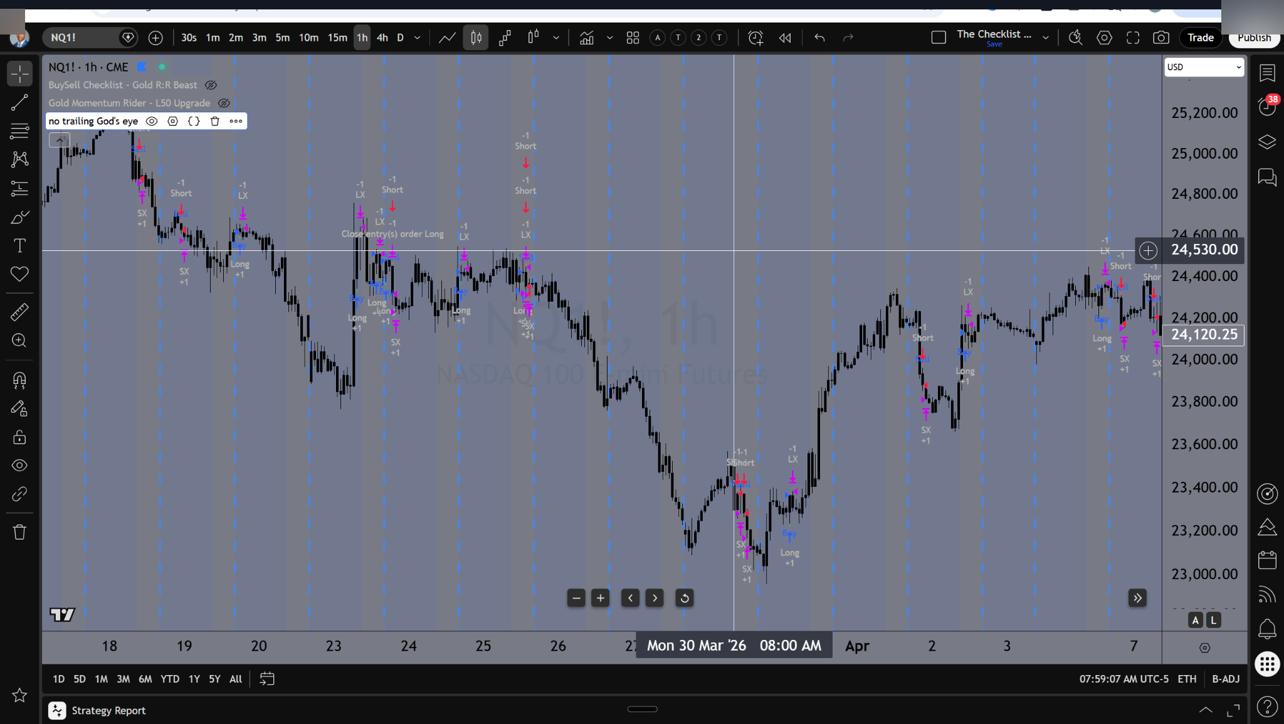Viewport: 1284px width, 724px height.
Task: Toggle visibility of Gold Momentum Rider indicator
Action: tap(224, 103)
